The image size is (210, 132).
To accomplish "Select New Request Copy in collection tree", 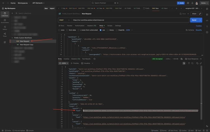I will (x=26, y=45).
